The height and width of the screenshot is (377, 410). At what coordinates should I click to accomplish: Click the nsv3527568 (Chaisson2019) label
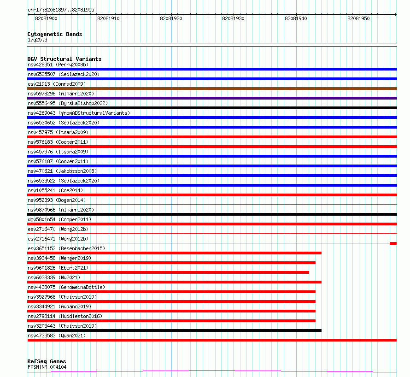pyautogui.click(x=62, y=297)
